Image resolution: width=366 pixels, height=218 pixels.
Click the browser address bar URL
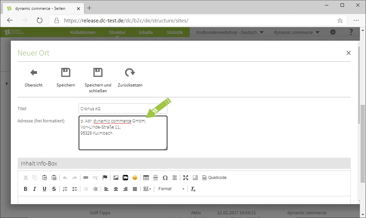click(126, 21)
